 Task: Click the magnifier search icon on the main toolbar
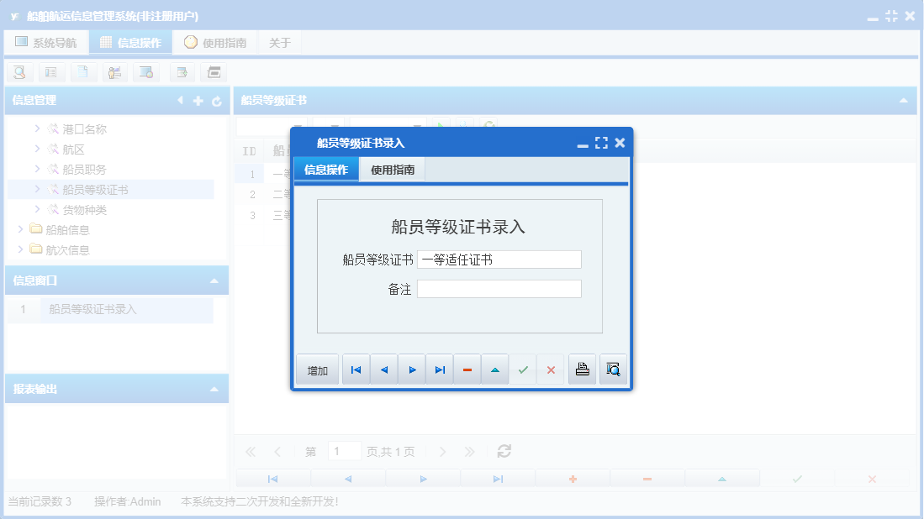[19, 72]
